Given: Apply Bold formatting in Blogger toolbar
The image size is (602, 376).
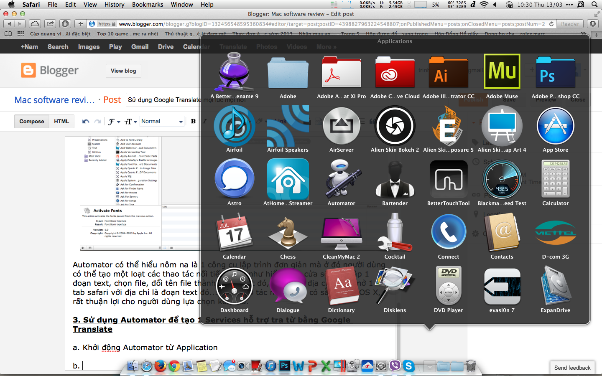Looking at the screenshot, I should [x=193, y=121].
